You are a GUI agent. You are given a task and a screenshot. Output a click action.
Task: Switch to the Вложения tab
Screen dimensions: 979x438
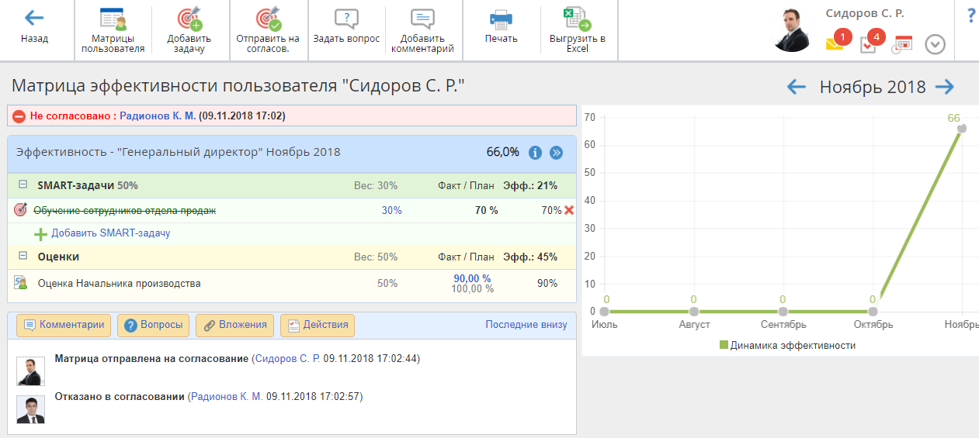pos(234,326)
